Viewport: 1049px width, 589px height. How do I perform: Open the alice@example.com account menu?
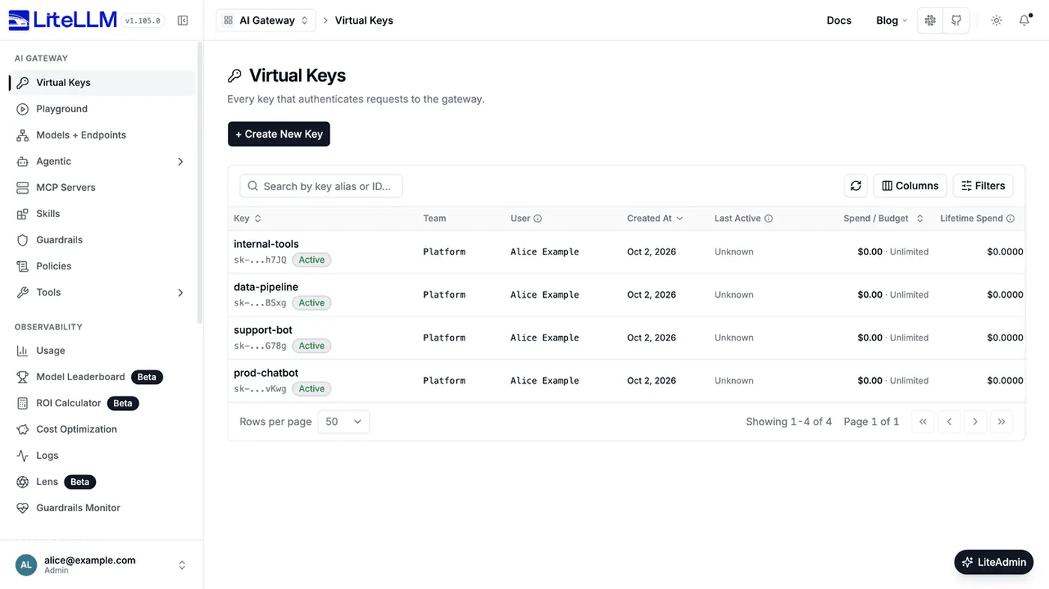click(101, 565)
